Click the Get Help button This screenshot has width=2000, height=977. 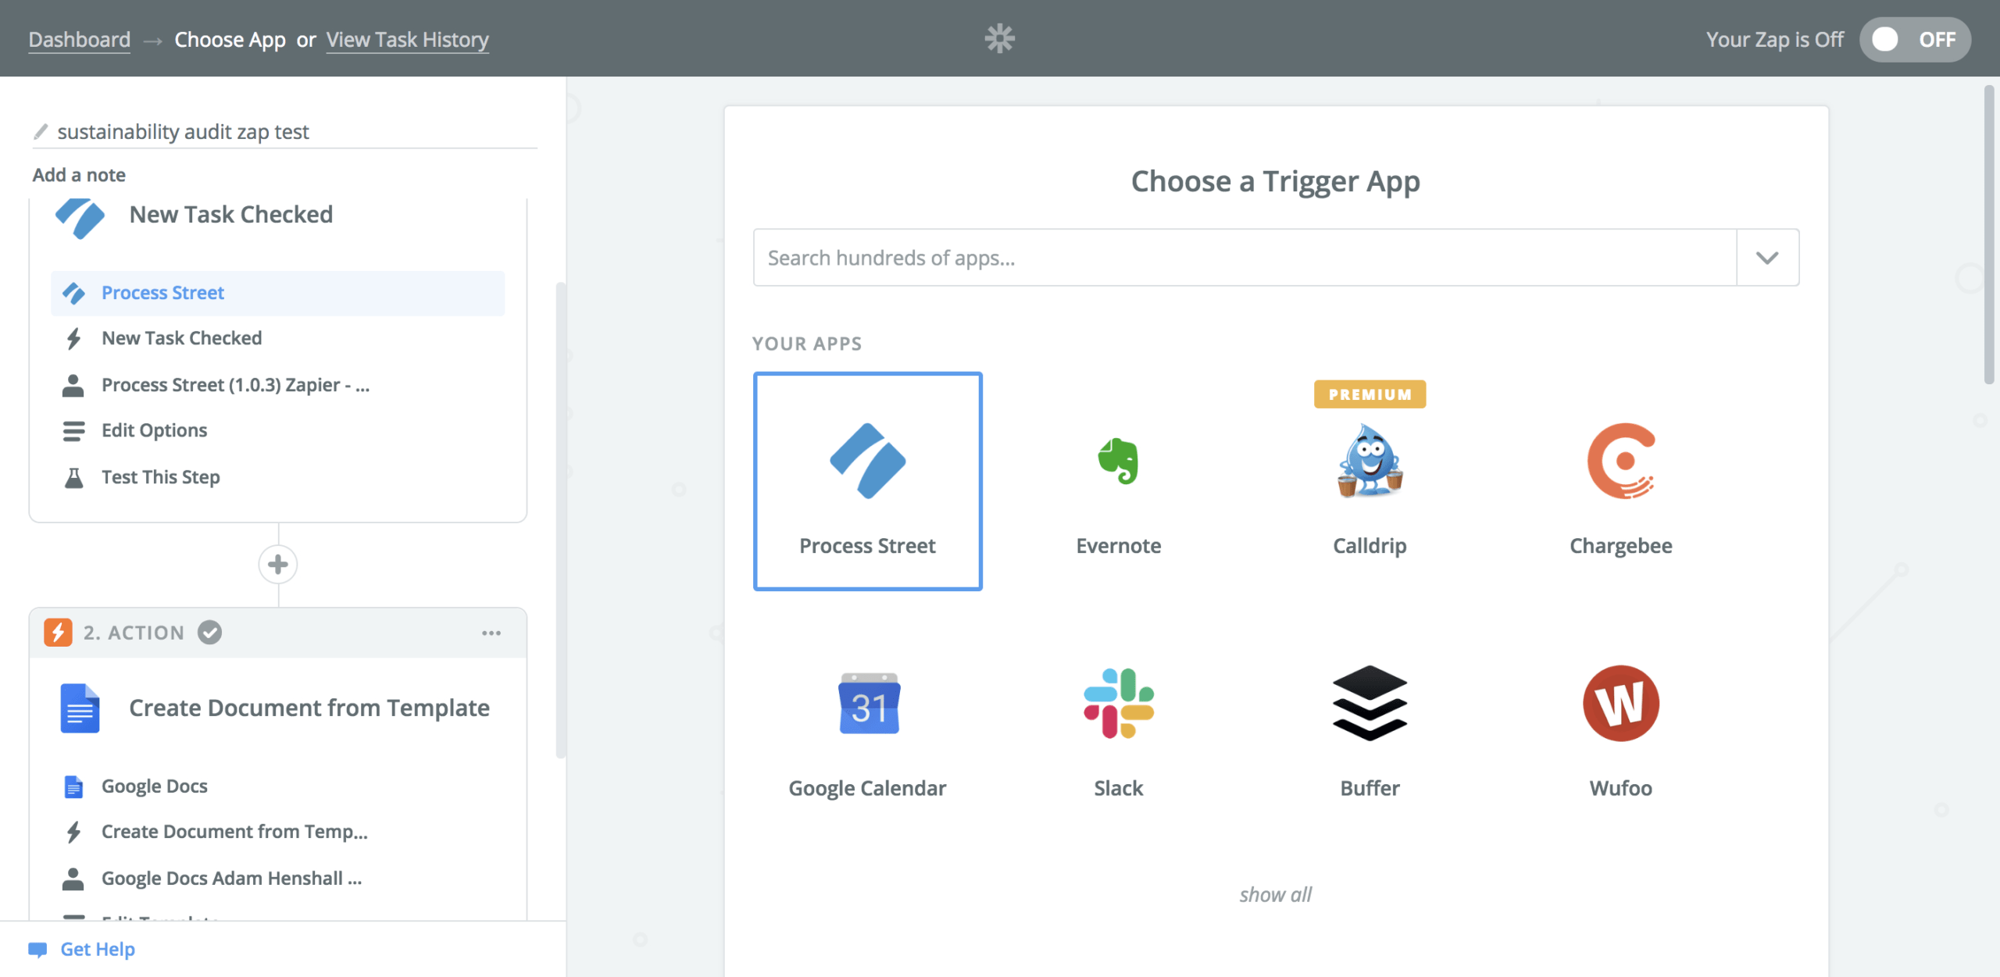pyautogui.click(x=98, y=947)
